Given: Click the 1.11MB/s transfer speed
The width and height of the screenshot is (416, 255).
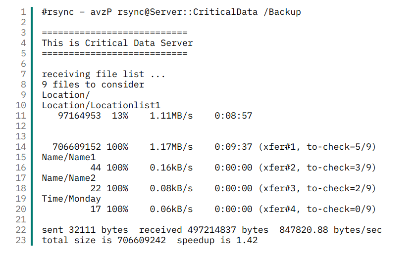Looking at the screenshot, I should tap(171, 116).
